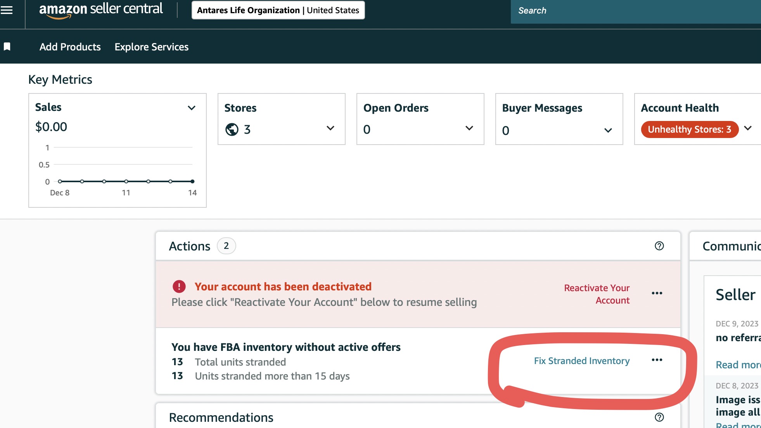
Task: Click 'You have FBA inventory without active offers'
Action: coord(286,347)
